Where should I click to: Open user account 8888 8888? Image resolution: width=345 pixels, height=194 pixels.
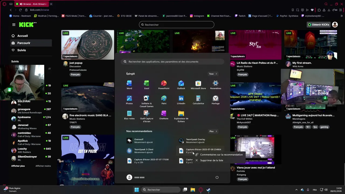click(x=136, y=177)
